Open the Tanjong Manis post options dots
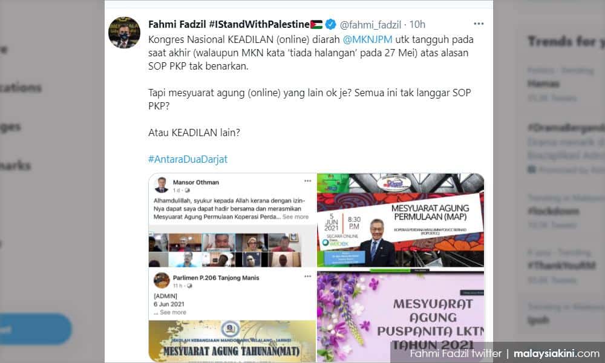The height and width of the screenshot is (363, 605). point(307,276)
